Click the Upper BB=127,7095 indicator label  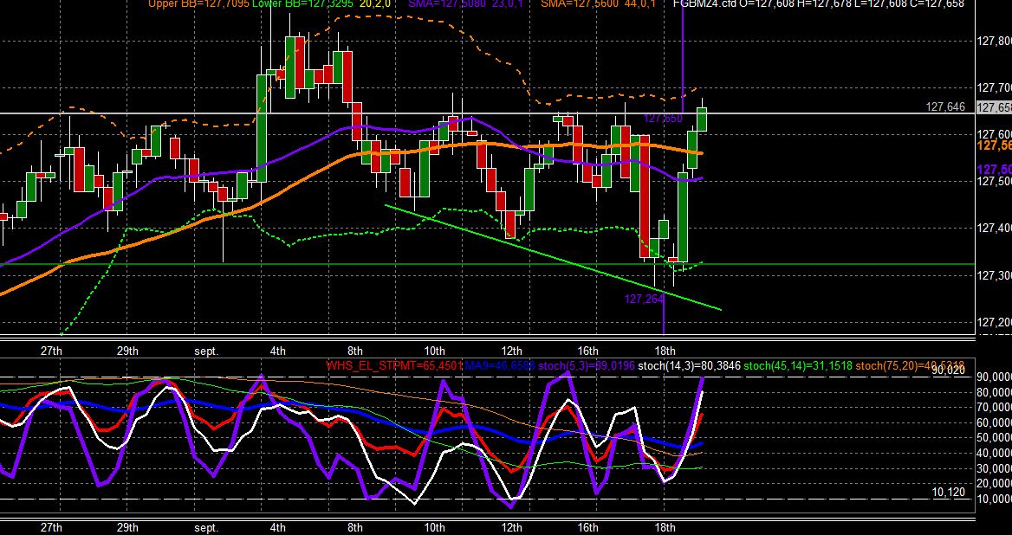coord(198,3)
